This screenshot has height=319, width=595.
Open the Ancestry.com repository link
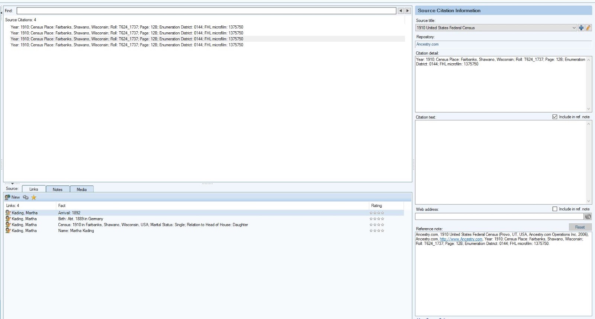tap(427, 44)
